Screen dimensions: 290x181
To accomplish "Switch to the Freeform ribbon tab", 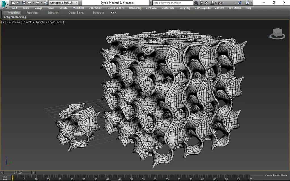I will point(32,12).
